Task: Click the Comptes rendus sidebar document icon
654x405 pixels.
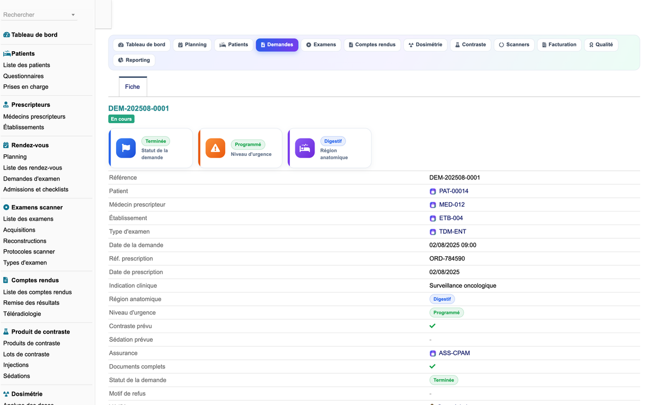Action: click(x=6, y=280)
